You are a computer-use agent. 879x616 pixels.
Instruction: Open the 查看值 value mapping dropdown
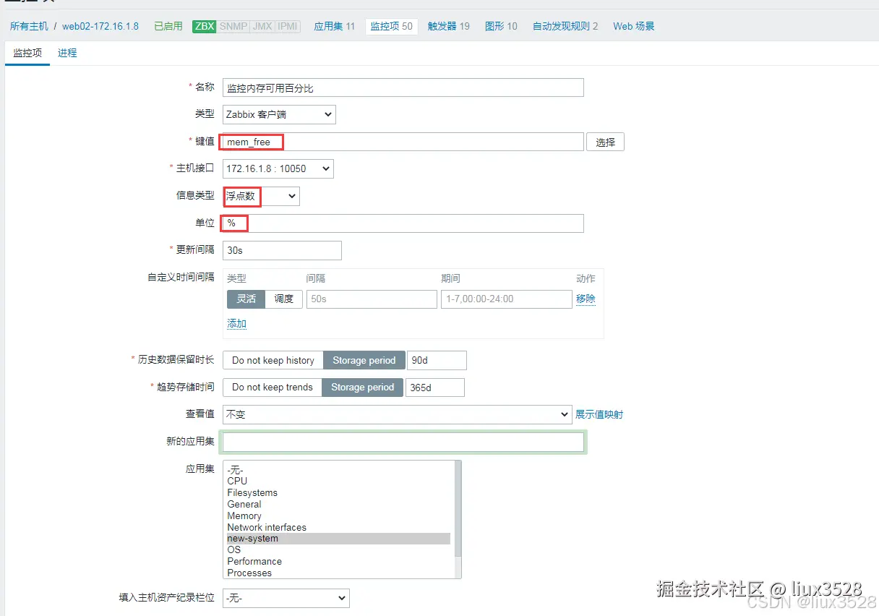(x=398, y=414)
